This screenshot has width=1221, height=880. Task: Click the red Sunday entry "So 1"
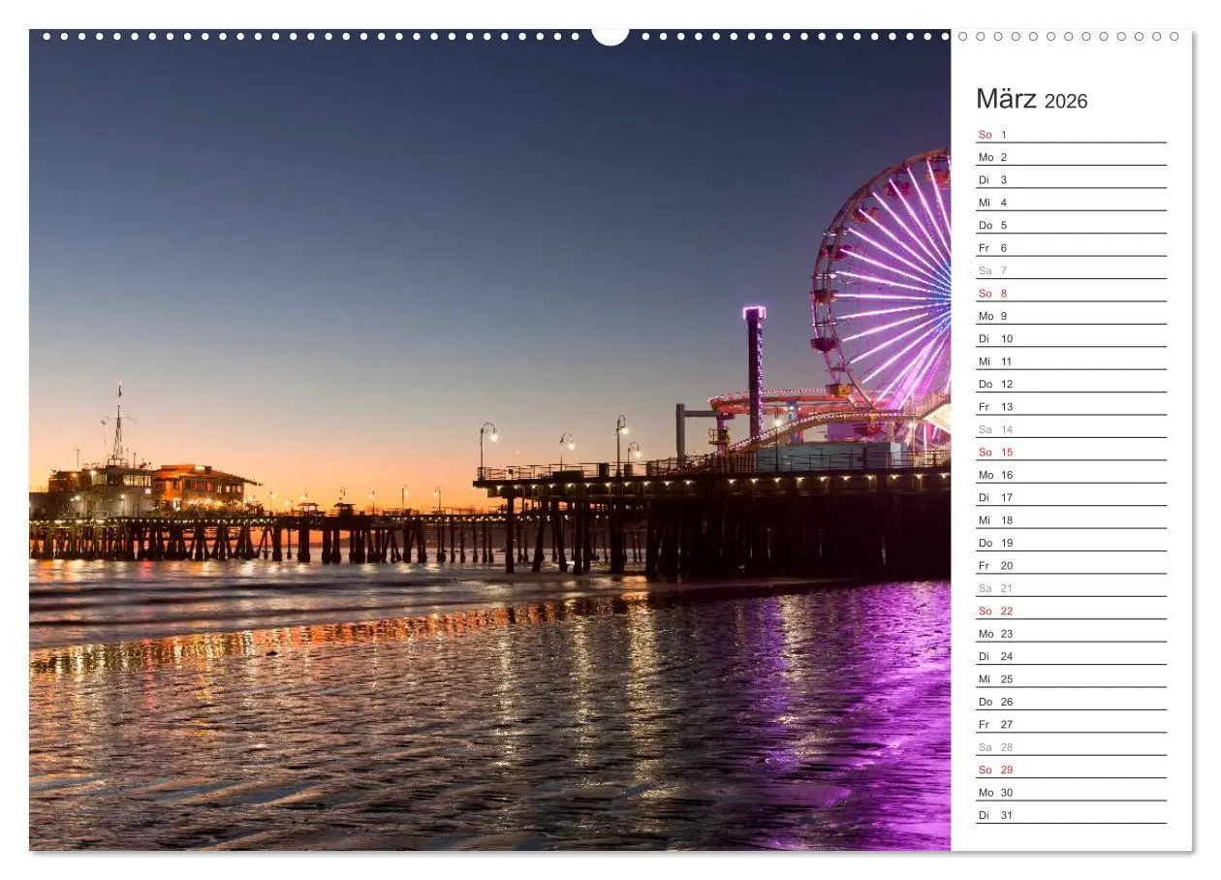tap(994, 134)
